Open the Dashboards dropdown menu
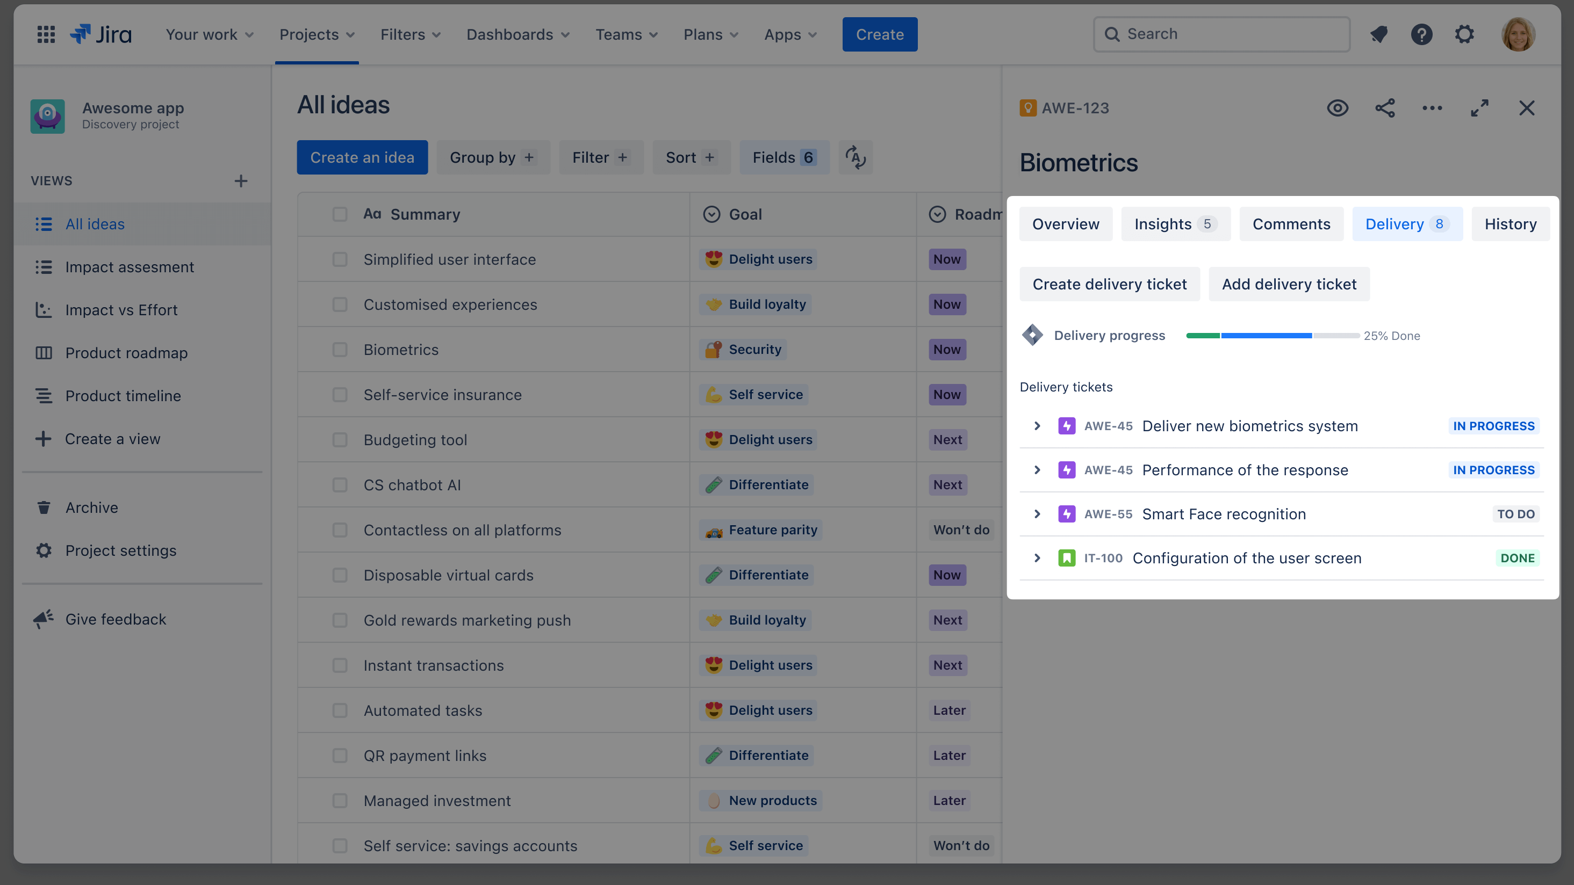Screen dimensions: 1574x885 tap(518, 34)
